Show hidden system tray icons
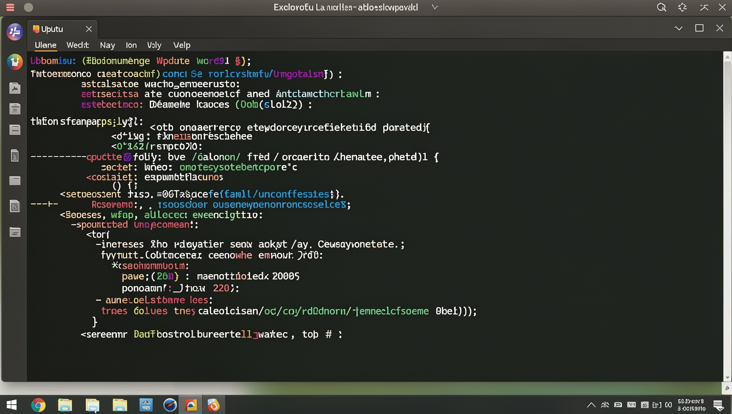 point(591,405)
